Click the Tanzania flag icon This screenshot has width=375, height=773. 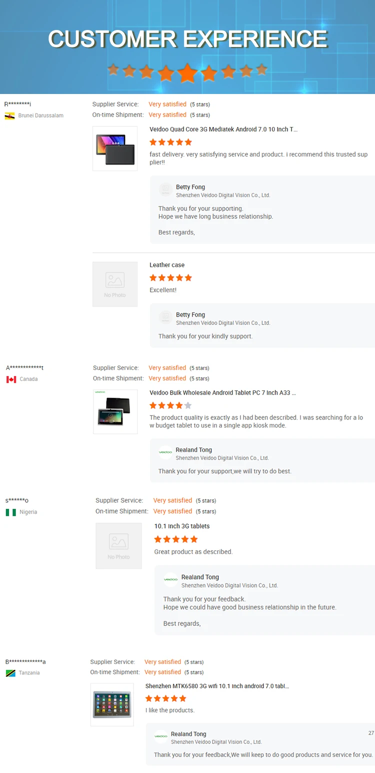pos(10,673)
